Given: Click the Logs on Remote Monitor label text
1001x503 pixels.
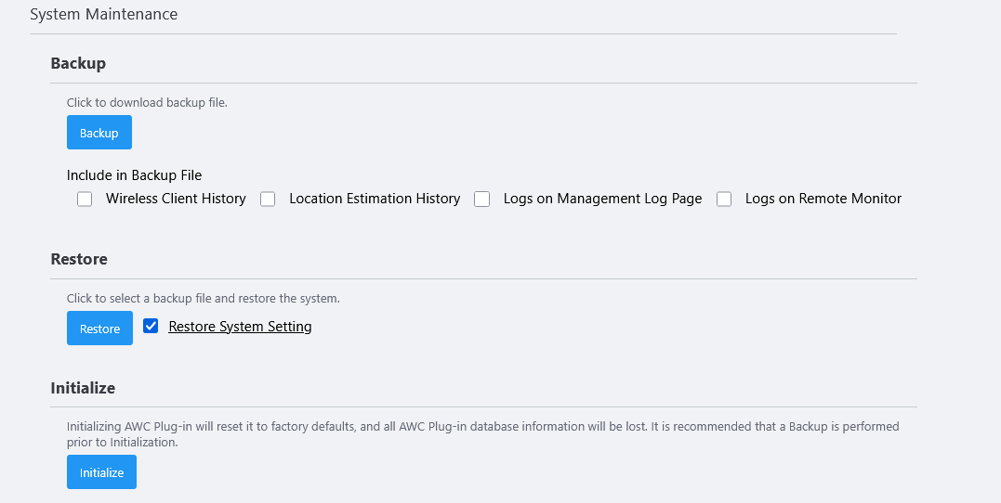Looking at the screenshot, I should pos(823,199).
